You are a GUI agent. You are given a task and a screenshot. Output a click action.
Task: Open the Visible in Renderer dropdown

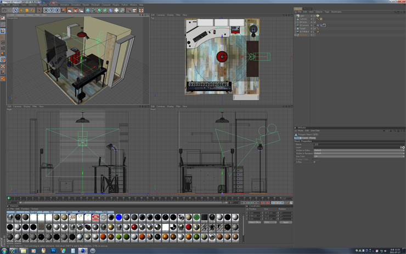coord(359,153)
